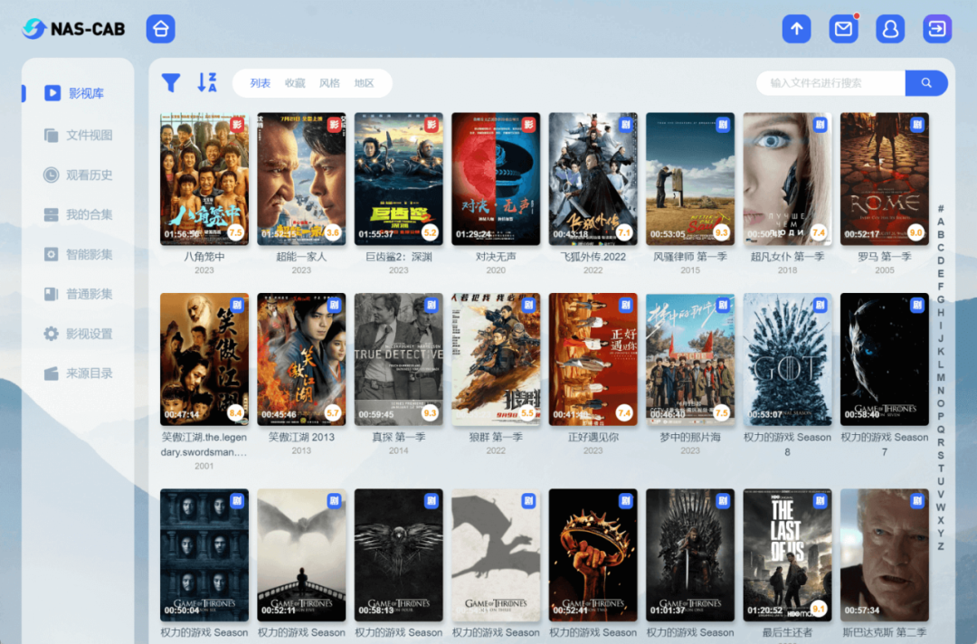This screenshot has height=644, width=977.
Task: Open the user profile icon
Action: 890,29
